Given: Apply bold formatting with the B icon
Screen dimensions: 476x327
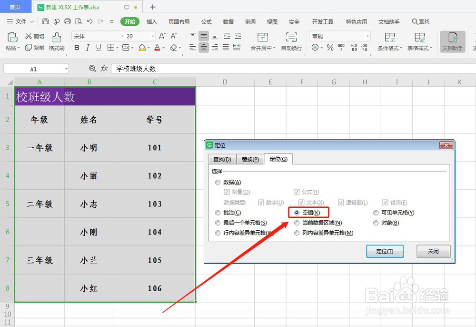Looking at the screenshot, I should [77, 48].
